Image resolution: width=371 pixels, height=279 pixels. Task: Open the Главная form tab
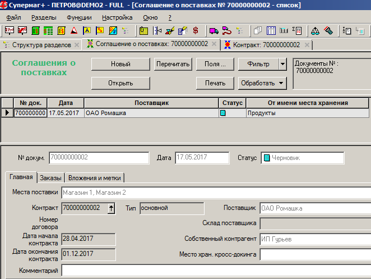(x=21, y=177)
